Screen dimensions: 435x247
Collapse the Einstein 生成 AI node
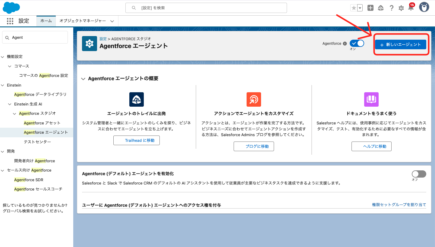[10, 104]
